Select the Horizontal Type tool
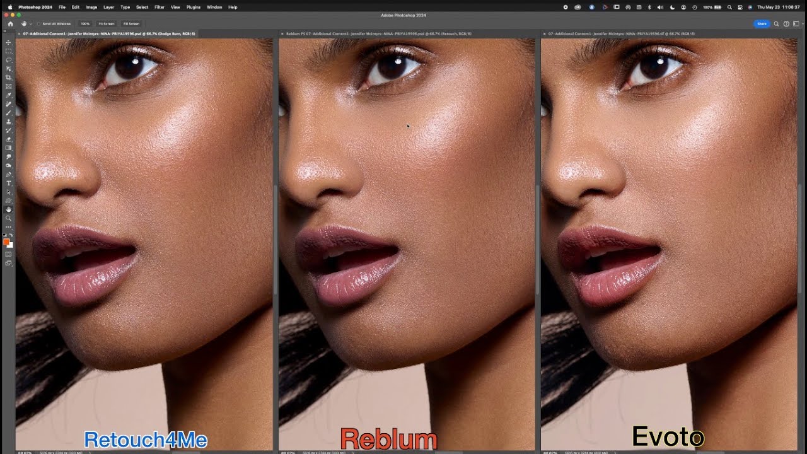807x454 pixels. [8, 183]
